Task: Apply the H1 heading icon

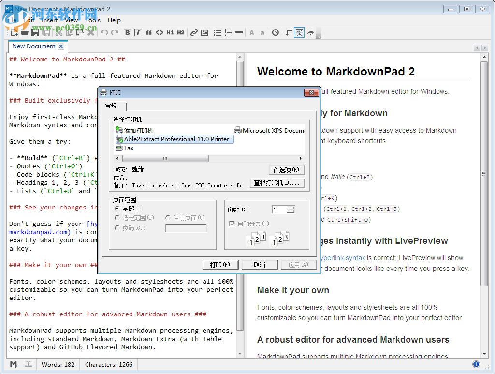Action: tap(170, 32)
